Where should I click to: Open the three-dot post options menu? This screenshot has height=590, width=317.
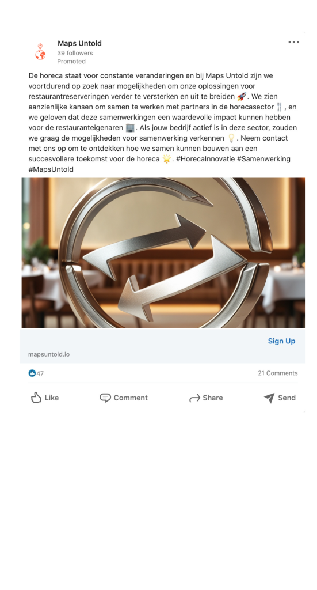(x=294, y=42)
